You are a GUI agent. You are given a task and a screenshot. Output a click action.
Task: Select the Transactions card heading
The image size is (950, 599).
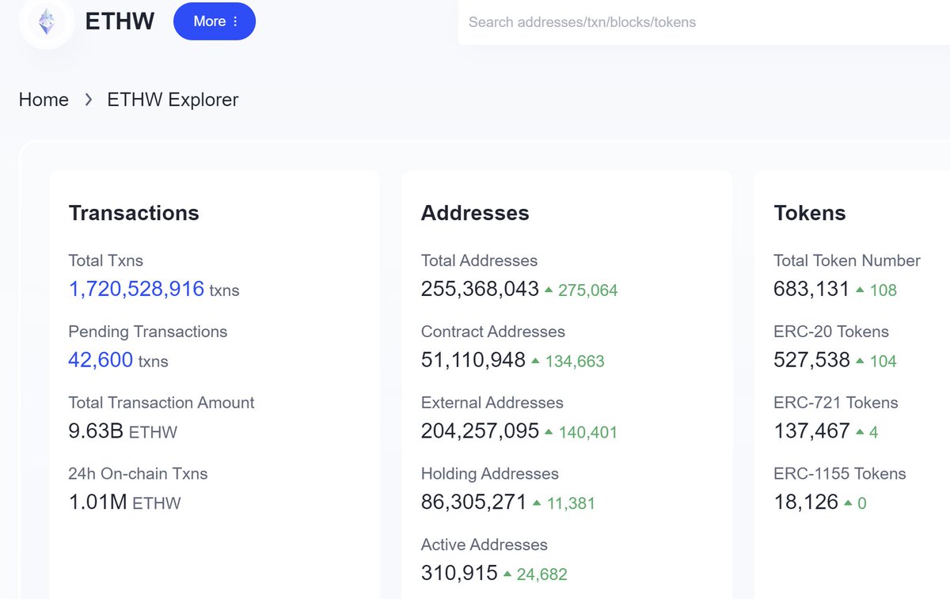[x=134, y=213]
